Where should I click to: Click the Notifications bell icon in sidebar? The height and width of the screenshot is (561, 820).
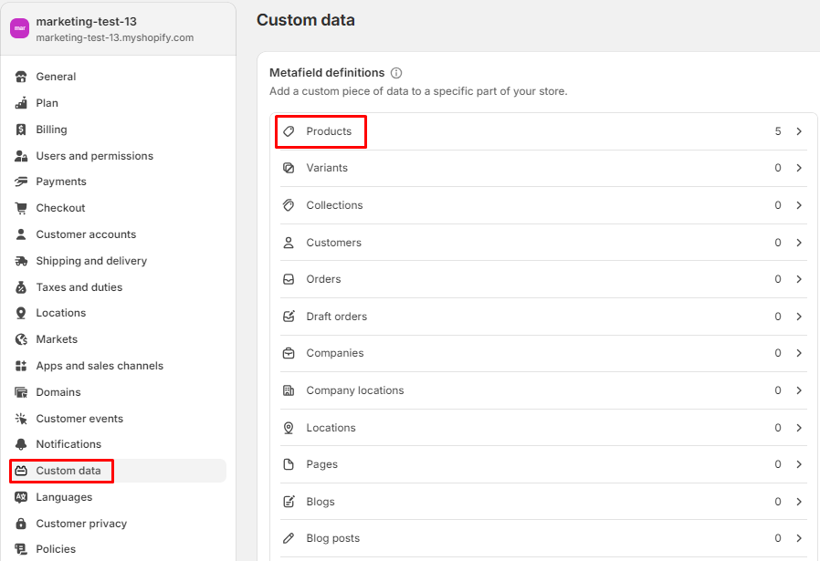[x=21, y=444]
